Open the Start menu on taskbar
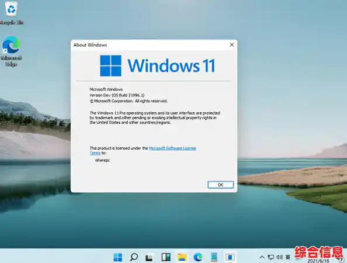 click(117, 257)
